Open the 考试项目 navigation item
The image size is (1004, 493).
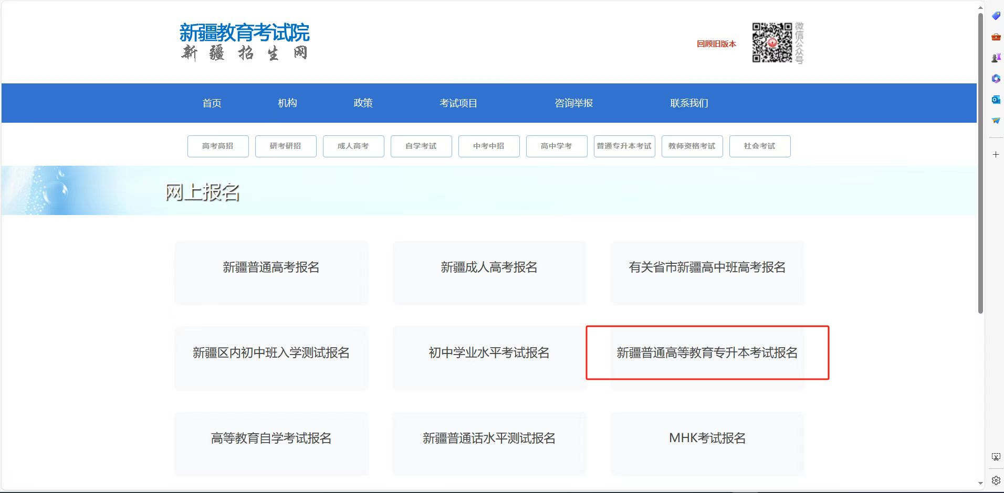[458, 103]
